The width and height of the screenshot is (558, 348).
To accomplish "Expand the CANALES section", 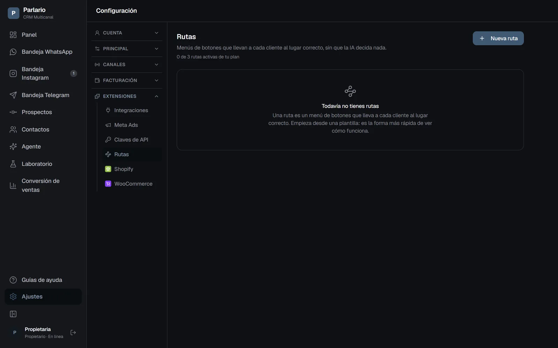I will click(x=127, y=64).
